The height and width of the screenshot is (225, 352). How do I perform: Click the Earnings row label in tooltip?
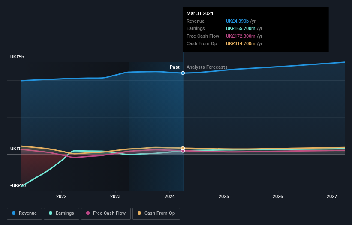point(196,28)
